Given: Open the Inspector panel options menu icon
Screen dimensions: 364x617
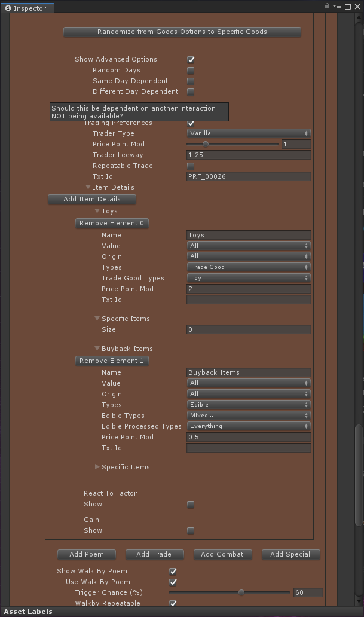Looking at the screenshot, I should click(337, 7).
